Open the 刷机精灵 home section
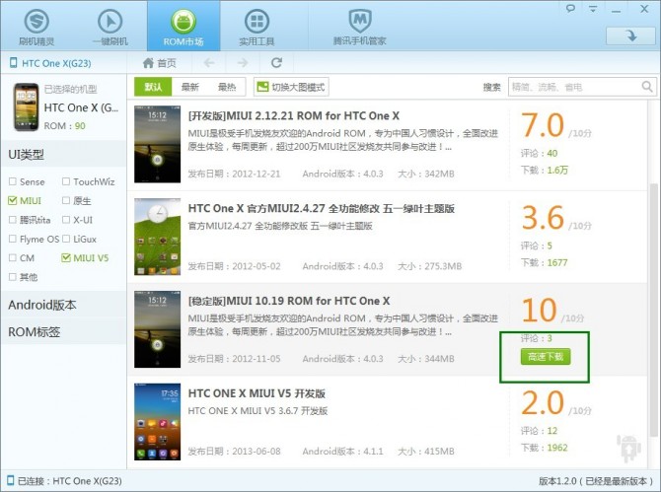This screenshot has width=661, height=492. [x=37, y=26]
